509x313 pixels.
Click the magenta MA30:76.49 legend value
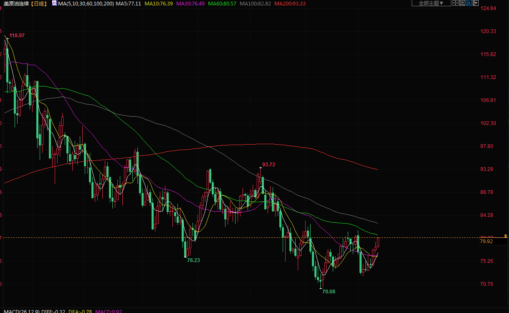[x=190, y=3]
